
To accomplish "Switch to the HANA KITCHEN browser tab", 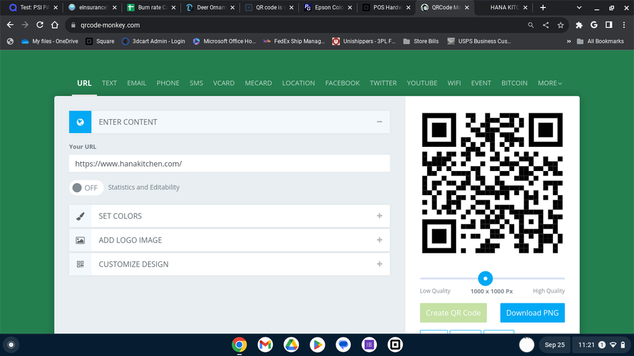I will 504,7.
